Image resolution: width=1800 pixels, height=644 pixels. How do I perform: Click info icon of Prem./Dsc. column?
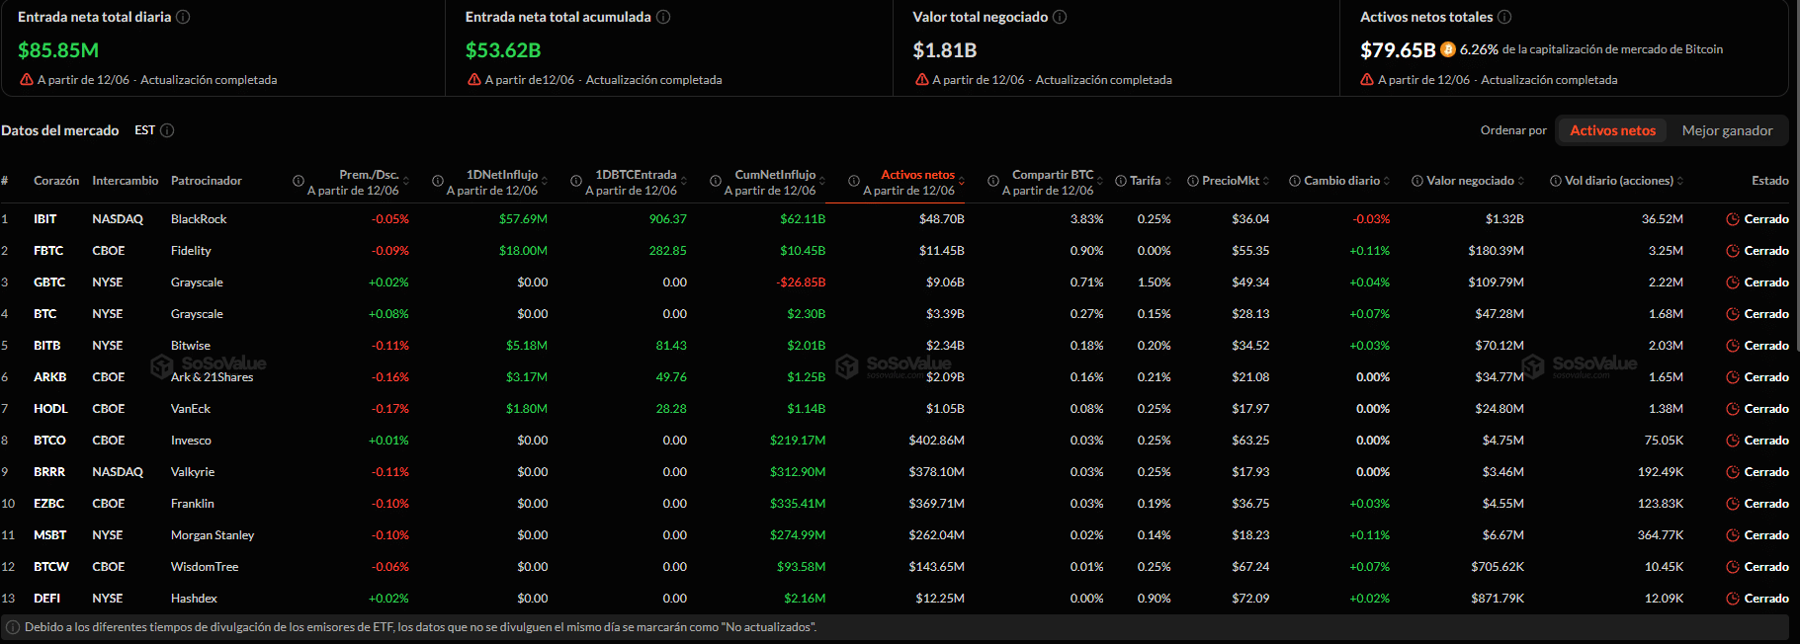click(x=299, y=181)
